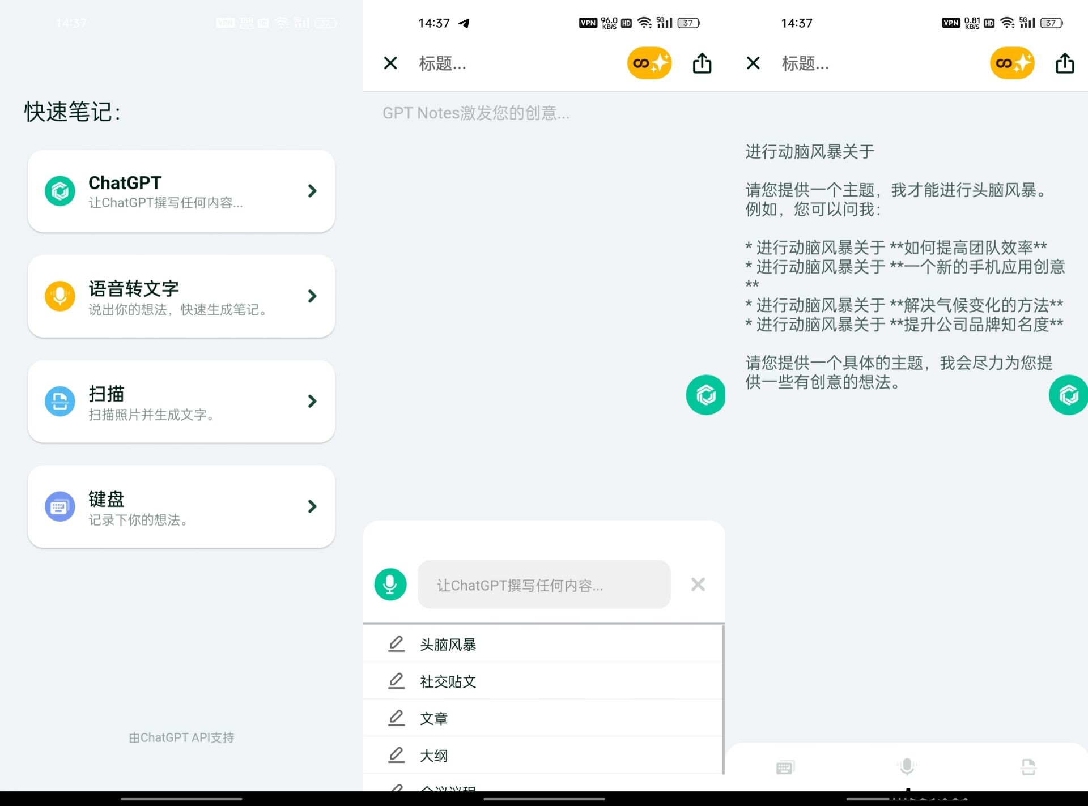Click the 由ChatGPT API支持 footer text
Viewport: 1088px width, 806px height.
pyautogui.click(x=181, y=737)
